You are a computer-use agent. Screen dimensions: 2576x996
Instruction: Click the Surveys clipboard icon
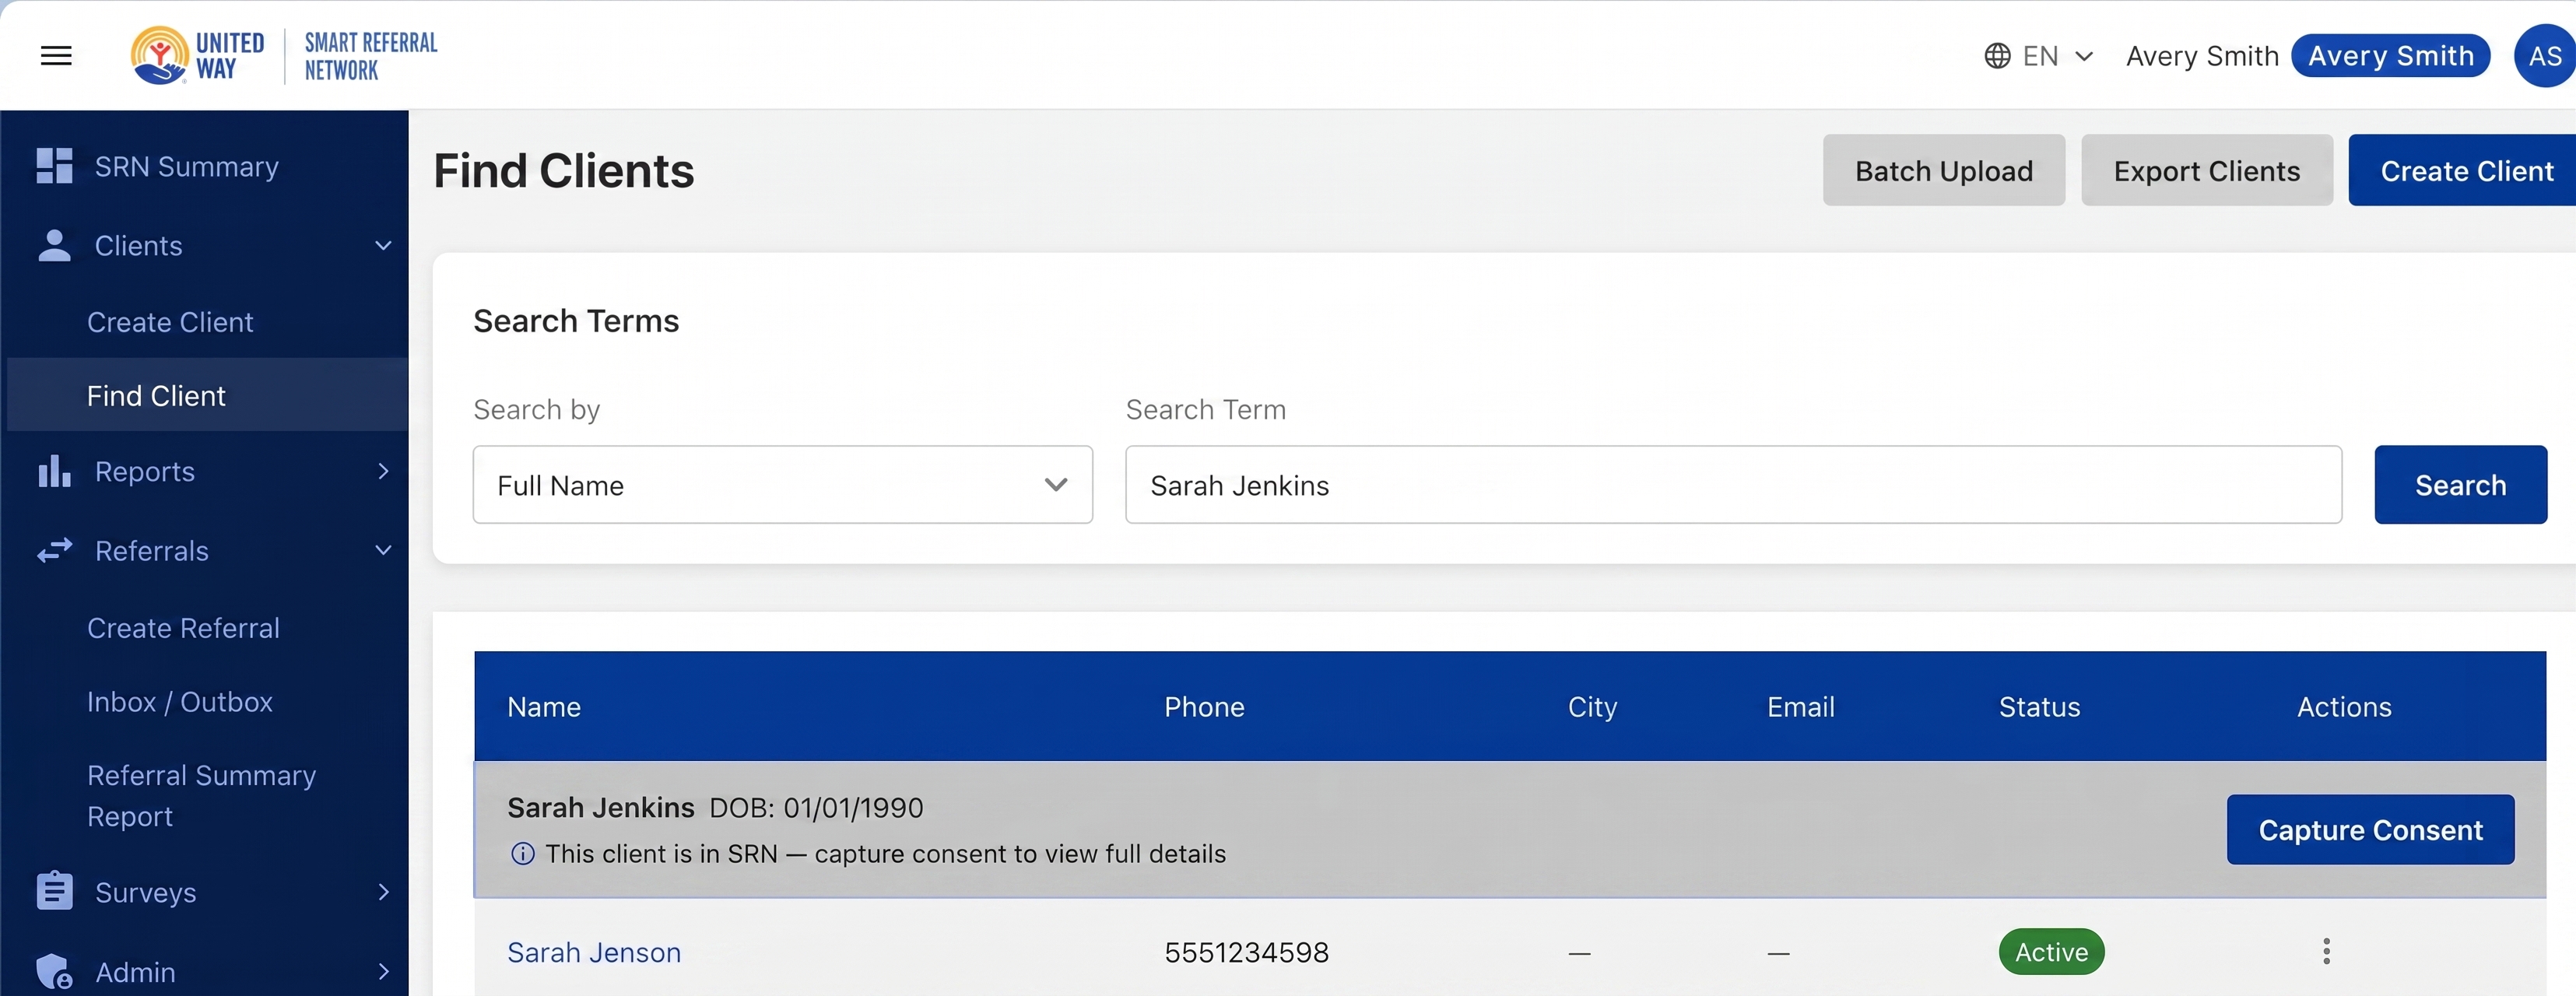tap(54, 890)
